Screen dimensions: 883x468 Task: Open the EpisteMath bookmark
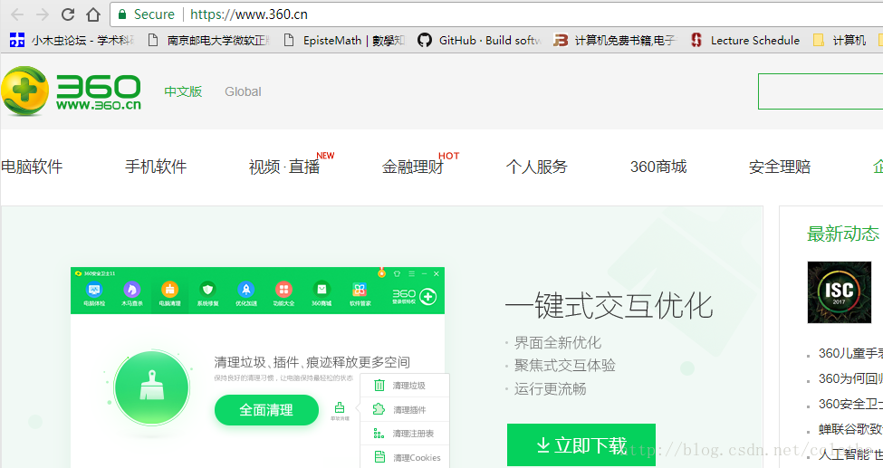(x=343, y=40)
